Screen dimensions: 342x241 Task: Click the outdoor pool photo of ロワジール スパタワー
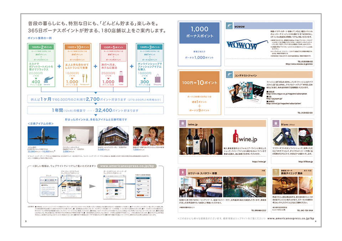(245, 187)
